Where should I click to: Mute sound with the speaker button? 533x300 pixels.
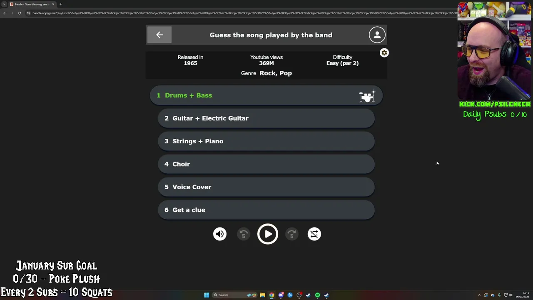tap(220, 234)
